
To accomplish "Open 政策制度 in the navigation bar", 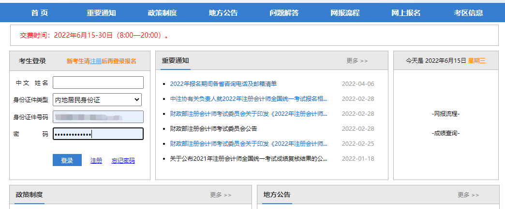I will (x=162, y=13).
